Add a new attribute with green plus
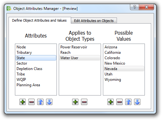The height and width of the screenshot is (120, 162). [23, 102]
